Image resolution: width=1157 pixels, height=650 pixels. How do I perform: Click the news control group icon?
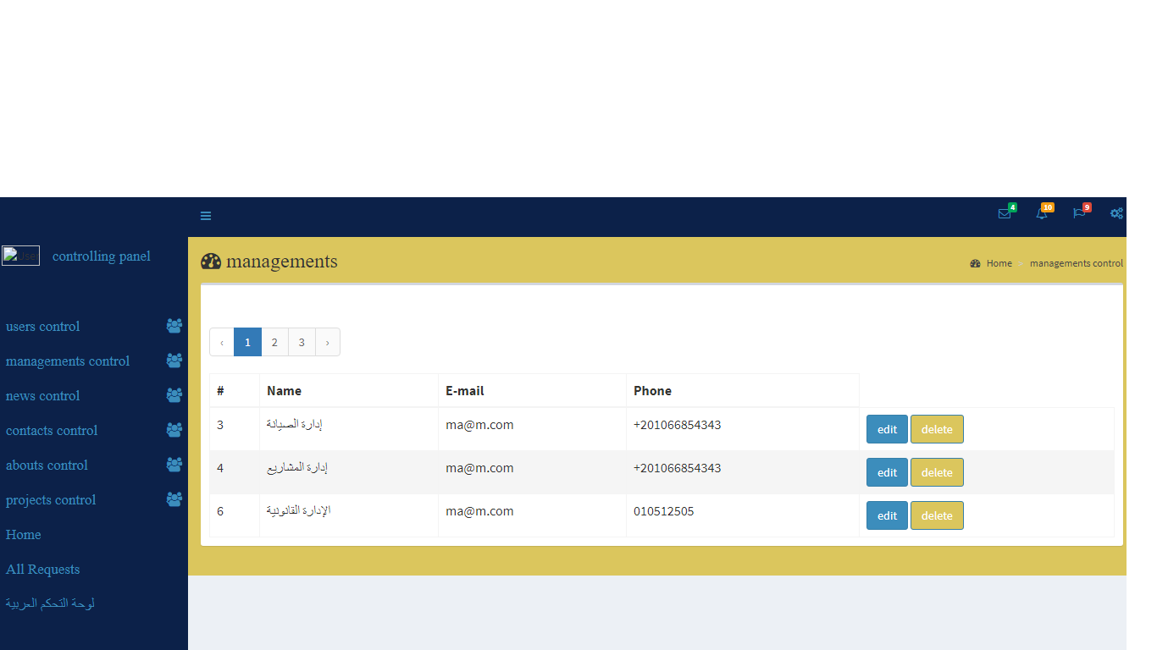pyautogui.click(x=174, y=395)
